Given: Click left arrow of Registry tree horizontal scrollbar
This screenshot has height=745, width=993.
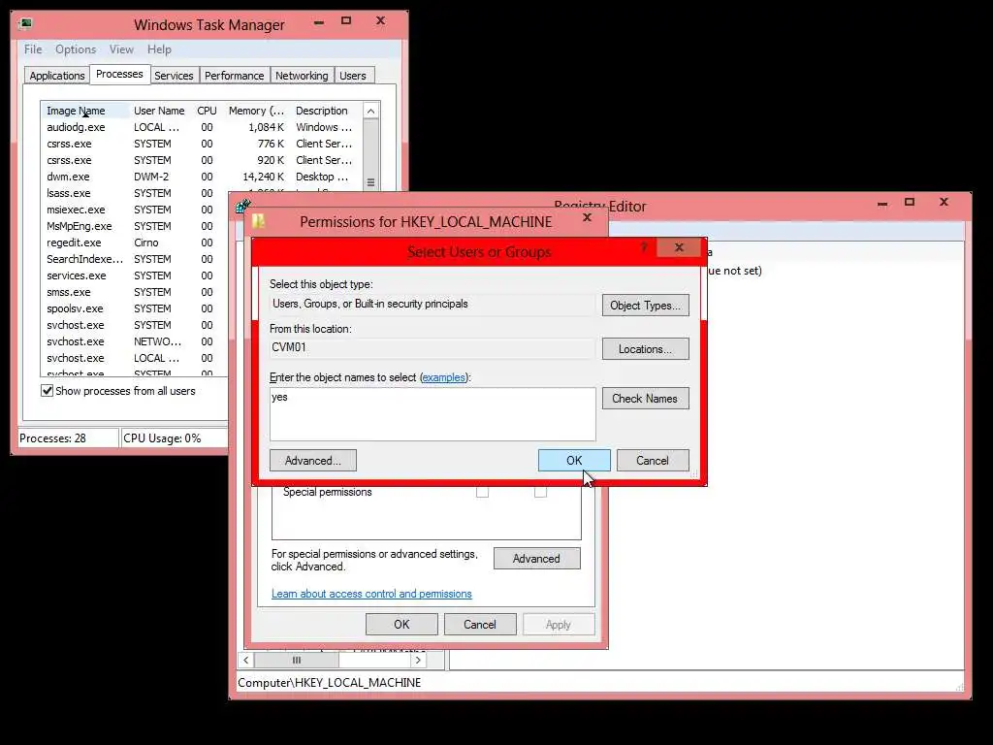Looking at the screenshot, I should click(246, 660).
